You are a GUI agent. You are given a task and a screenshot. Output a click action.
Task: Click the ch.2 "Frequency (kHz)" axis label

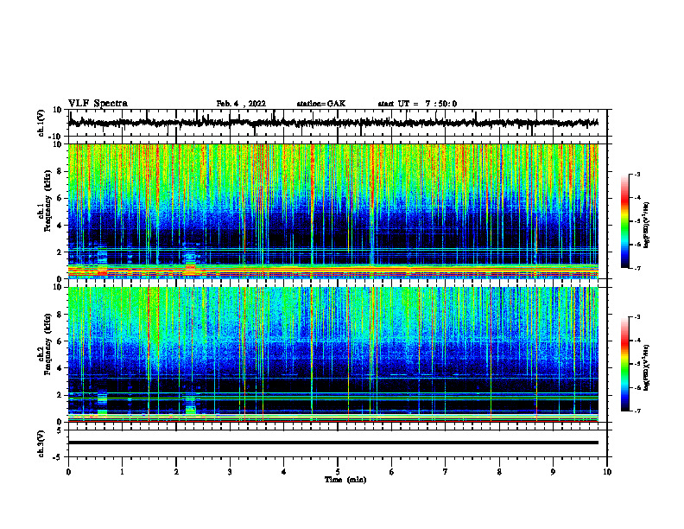[x=47, y=344]
